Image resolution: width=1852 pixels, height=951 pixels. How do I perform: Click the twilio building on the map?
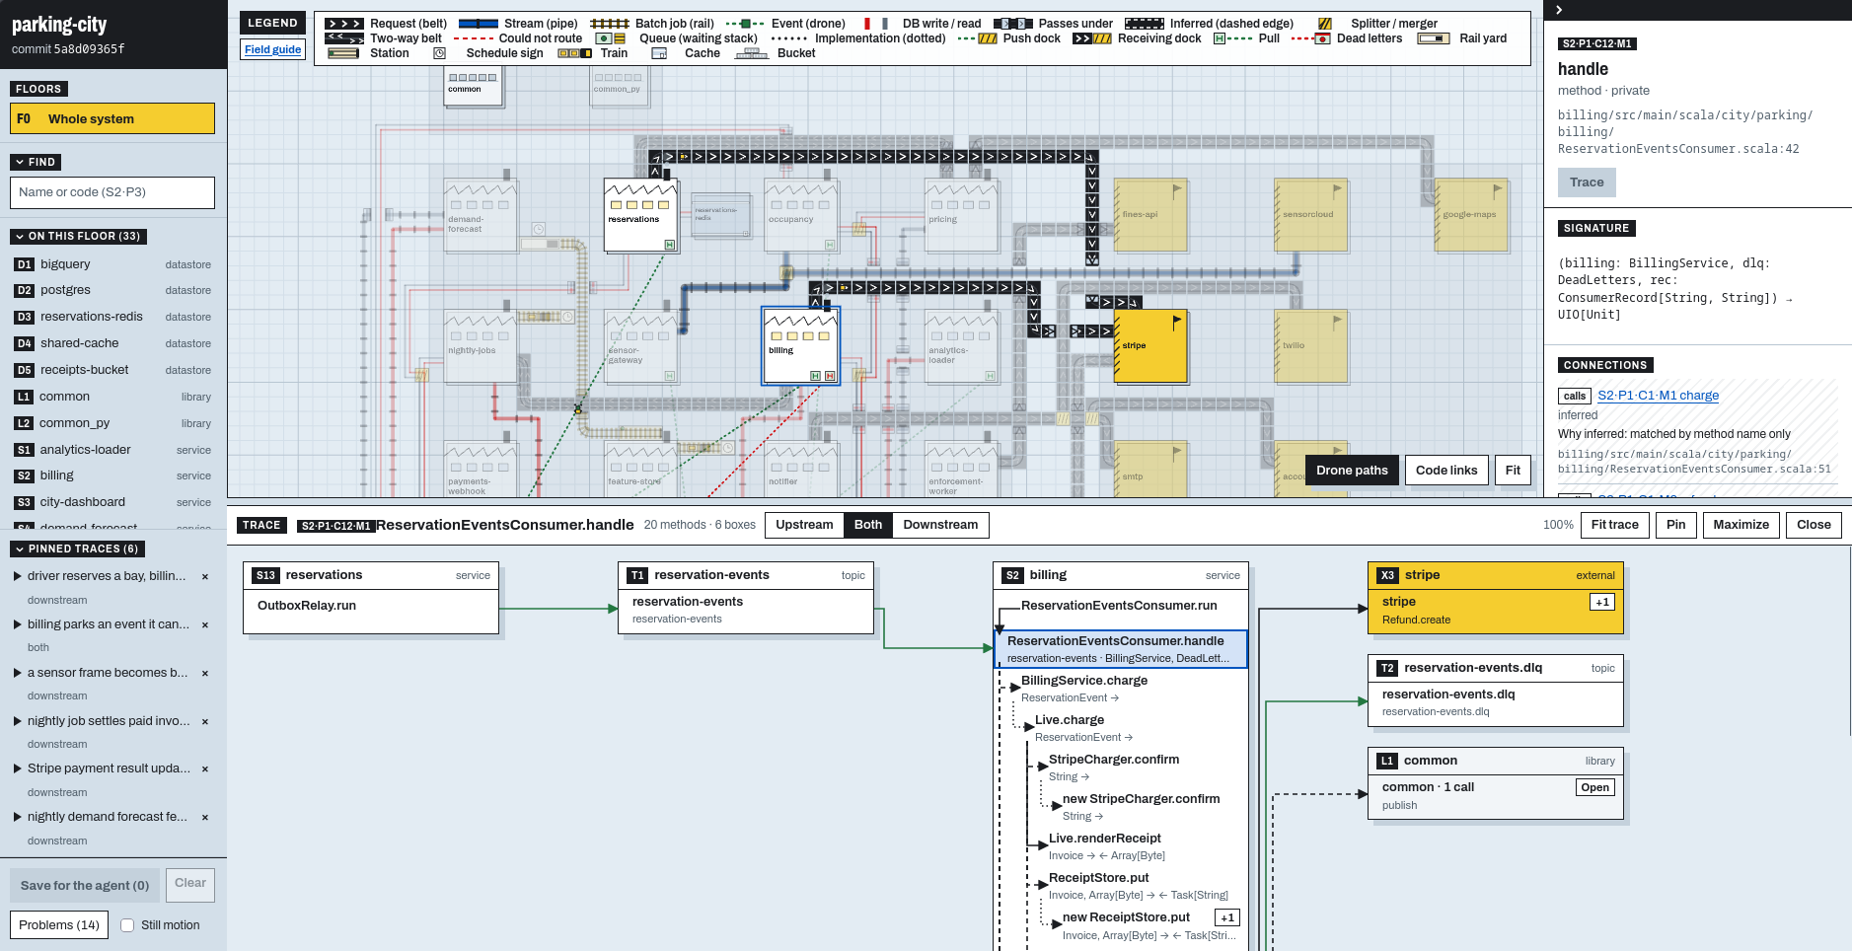click(1310, 346)
